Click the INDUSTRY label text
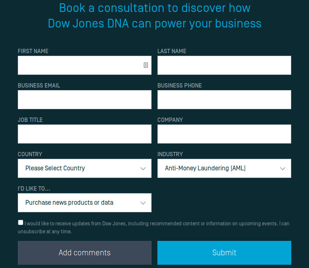The width and height of the screenshot is (309, 268). pos(170,154)
